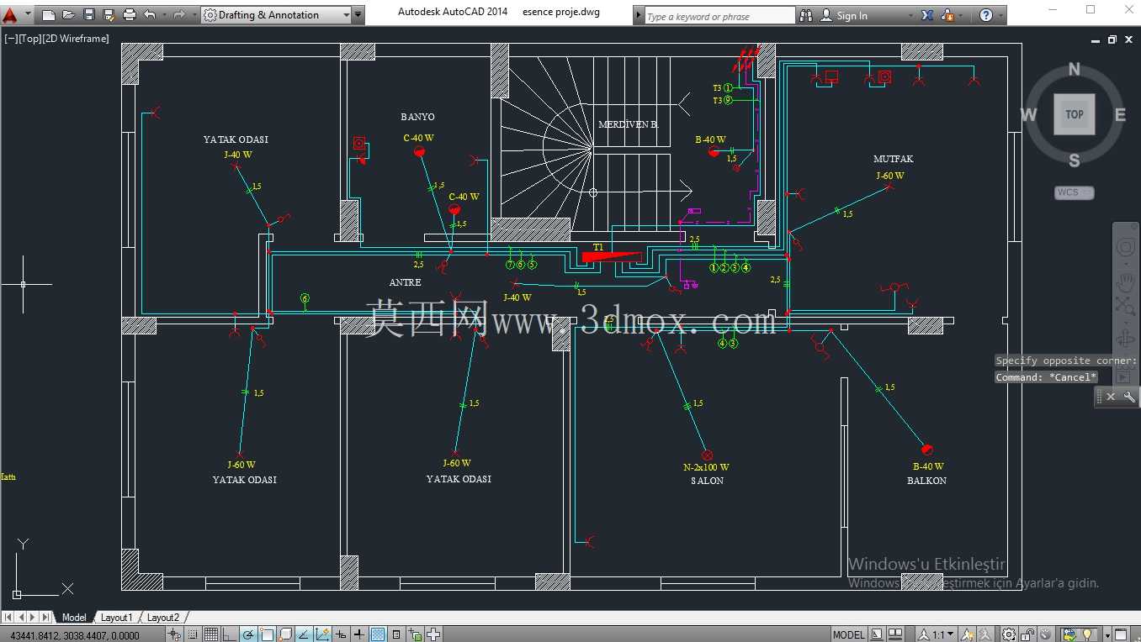This screenshot has height=642, width=1141.
Task: Expand the Help dropdown arrow
Action: 1000,15
